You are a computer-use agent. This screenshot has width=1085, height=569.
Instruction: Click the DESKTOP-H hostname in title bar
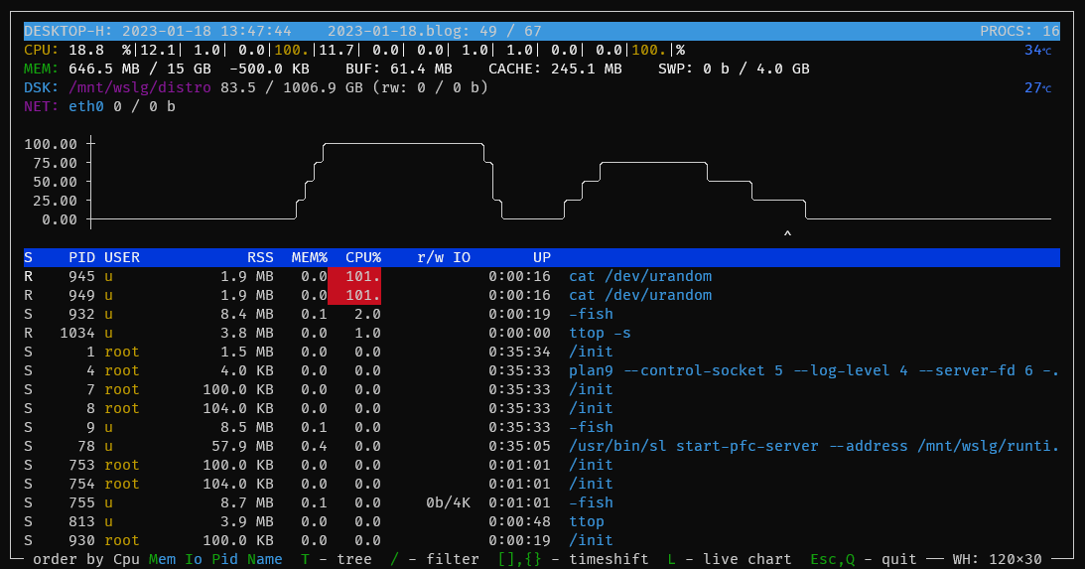click(64, 31)
